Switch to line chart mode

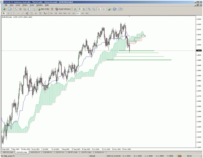[x=84, y=9]
